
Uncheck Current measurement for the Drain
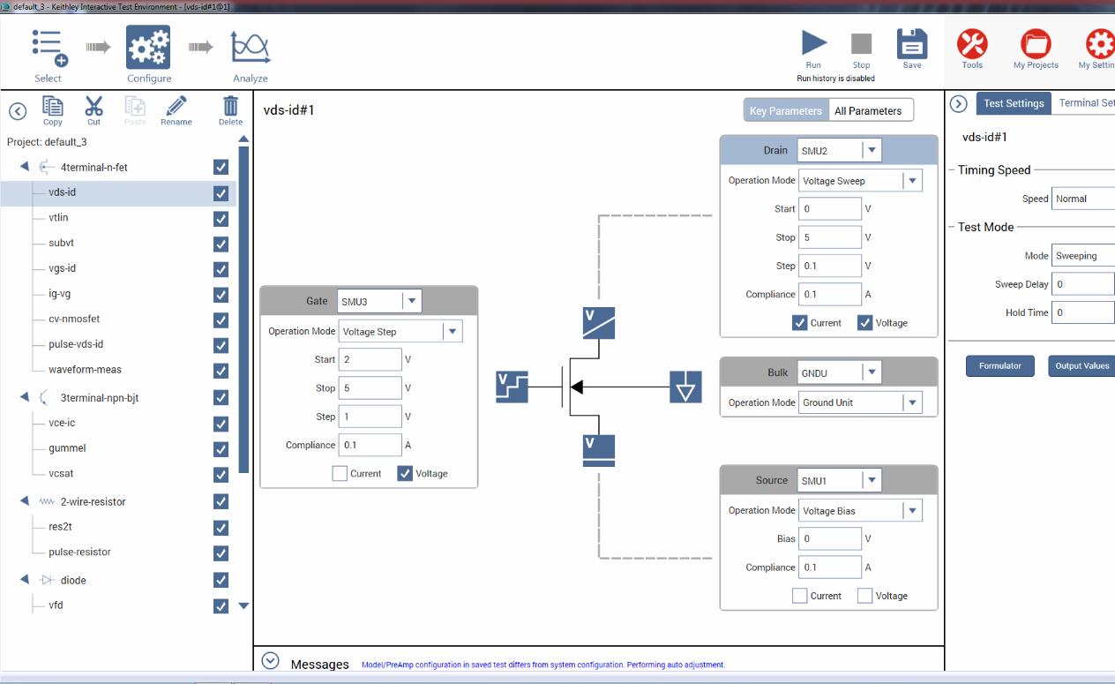[x=800, y=322]
